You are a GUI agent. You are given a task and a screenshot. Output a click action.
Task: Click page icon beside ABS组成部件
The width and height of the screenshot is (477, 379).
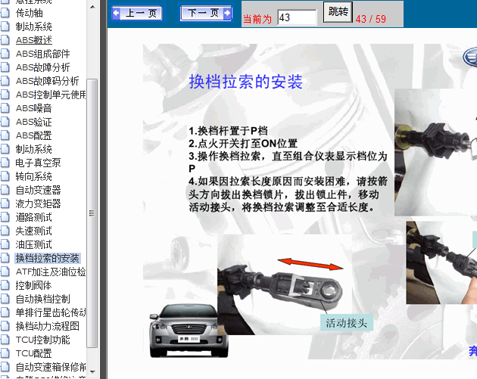pos(5,54)
